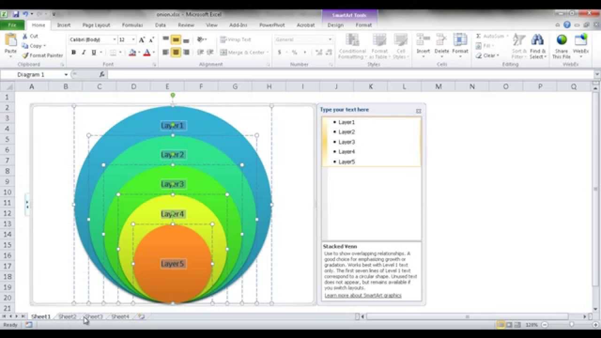Image resolution: width=601 pixels, height=338 pixels.
Task: Switch to the Insert ribbon tab
Action: (64, 25)
